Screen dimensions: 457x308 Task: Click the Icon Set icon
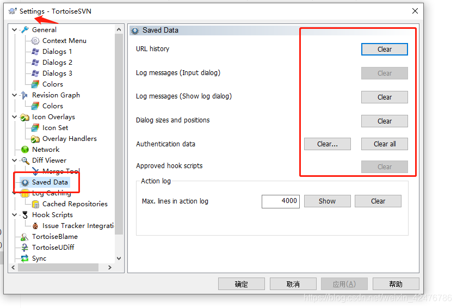pyautogui.click(x=35, y=128)
